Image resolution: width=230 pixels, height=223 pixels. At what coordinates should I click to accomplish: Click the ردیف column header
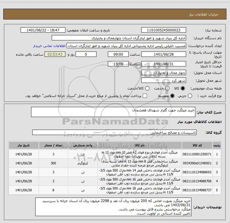click(217, 145)
